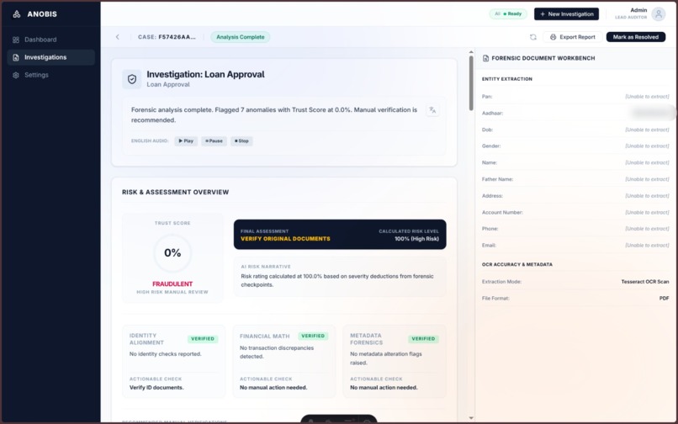The image size is (678, 424).
Task: Click the Account Number field value
Action: [x=647, y=213]
